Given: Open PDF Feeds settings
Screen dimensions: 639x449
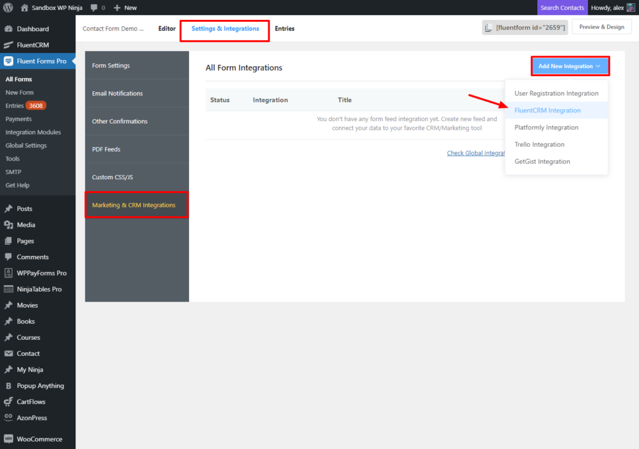Looking at the screenshot, I should pyautogui.click(x=137, y=149).
